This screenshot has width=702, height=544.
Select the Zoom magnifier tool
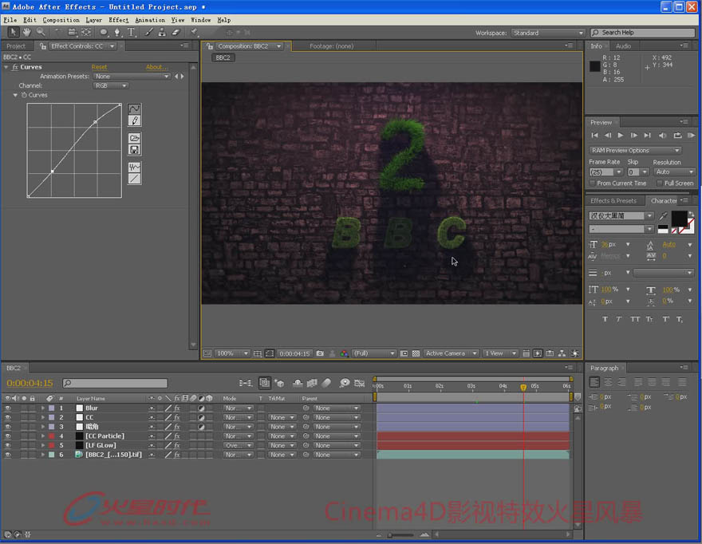[x=41, y=32]
